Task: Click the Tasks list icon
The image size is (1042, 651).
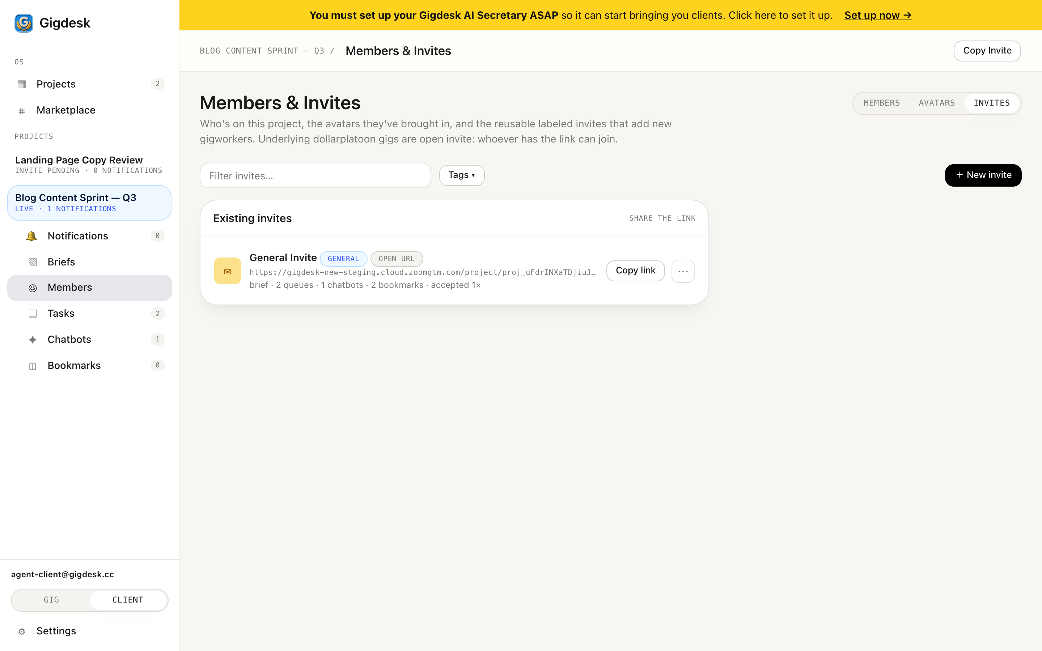Action: tap(33, 314)
